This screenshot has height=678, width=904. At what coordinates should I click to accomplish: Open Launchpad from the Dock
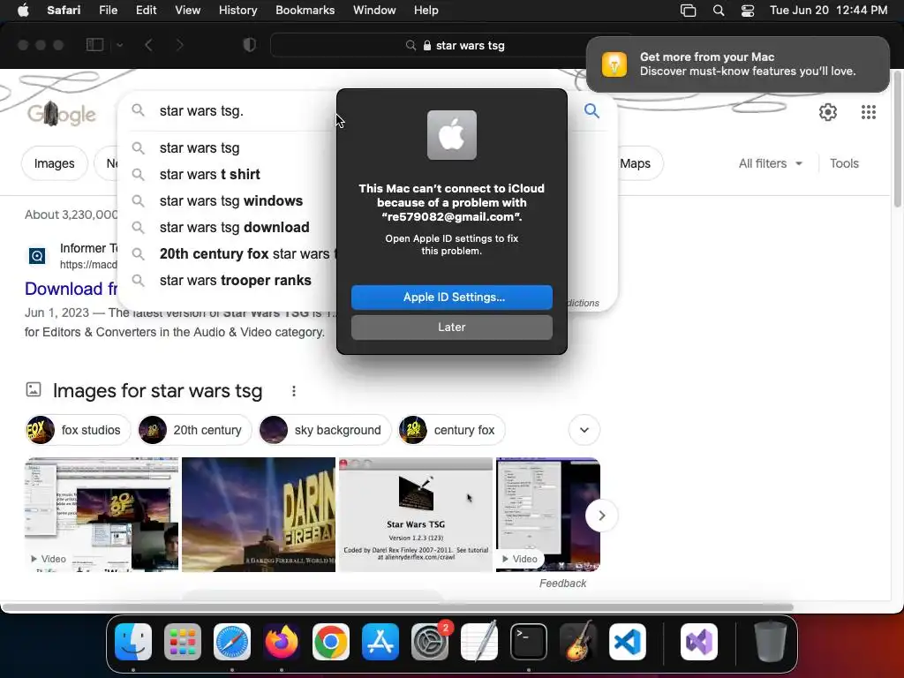click(x=183, y=642)
